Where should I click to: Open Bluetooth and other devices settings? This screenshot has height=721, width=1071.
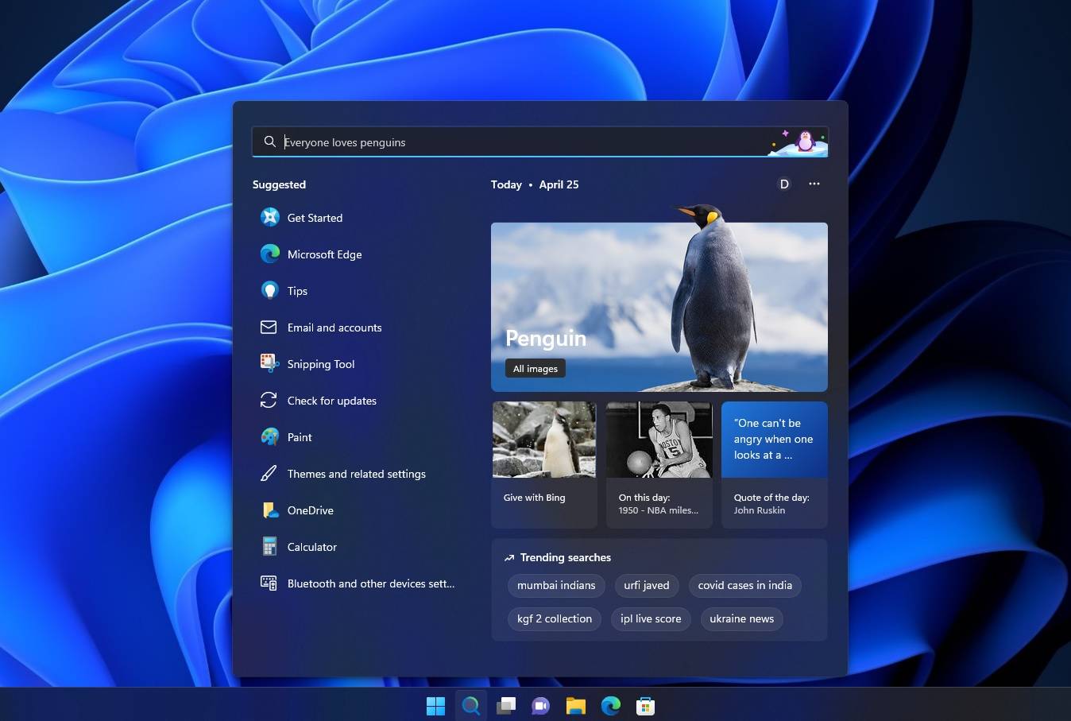[x=370, y=583]
